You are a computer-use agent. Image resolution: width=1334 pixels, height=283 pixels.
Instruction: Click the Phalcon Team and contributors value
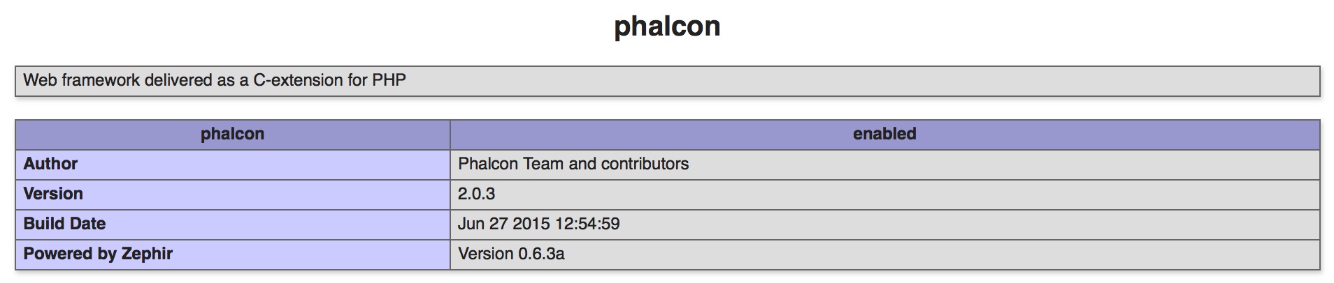[x=573, y=164]
